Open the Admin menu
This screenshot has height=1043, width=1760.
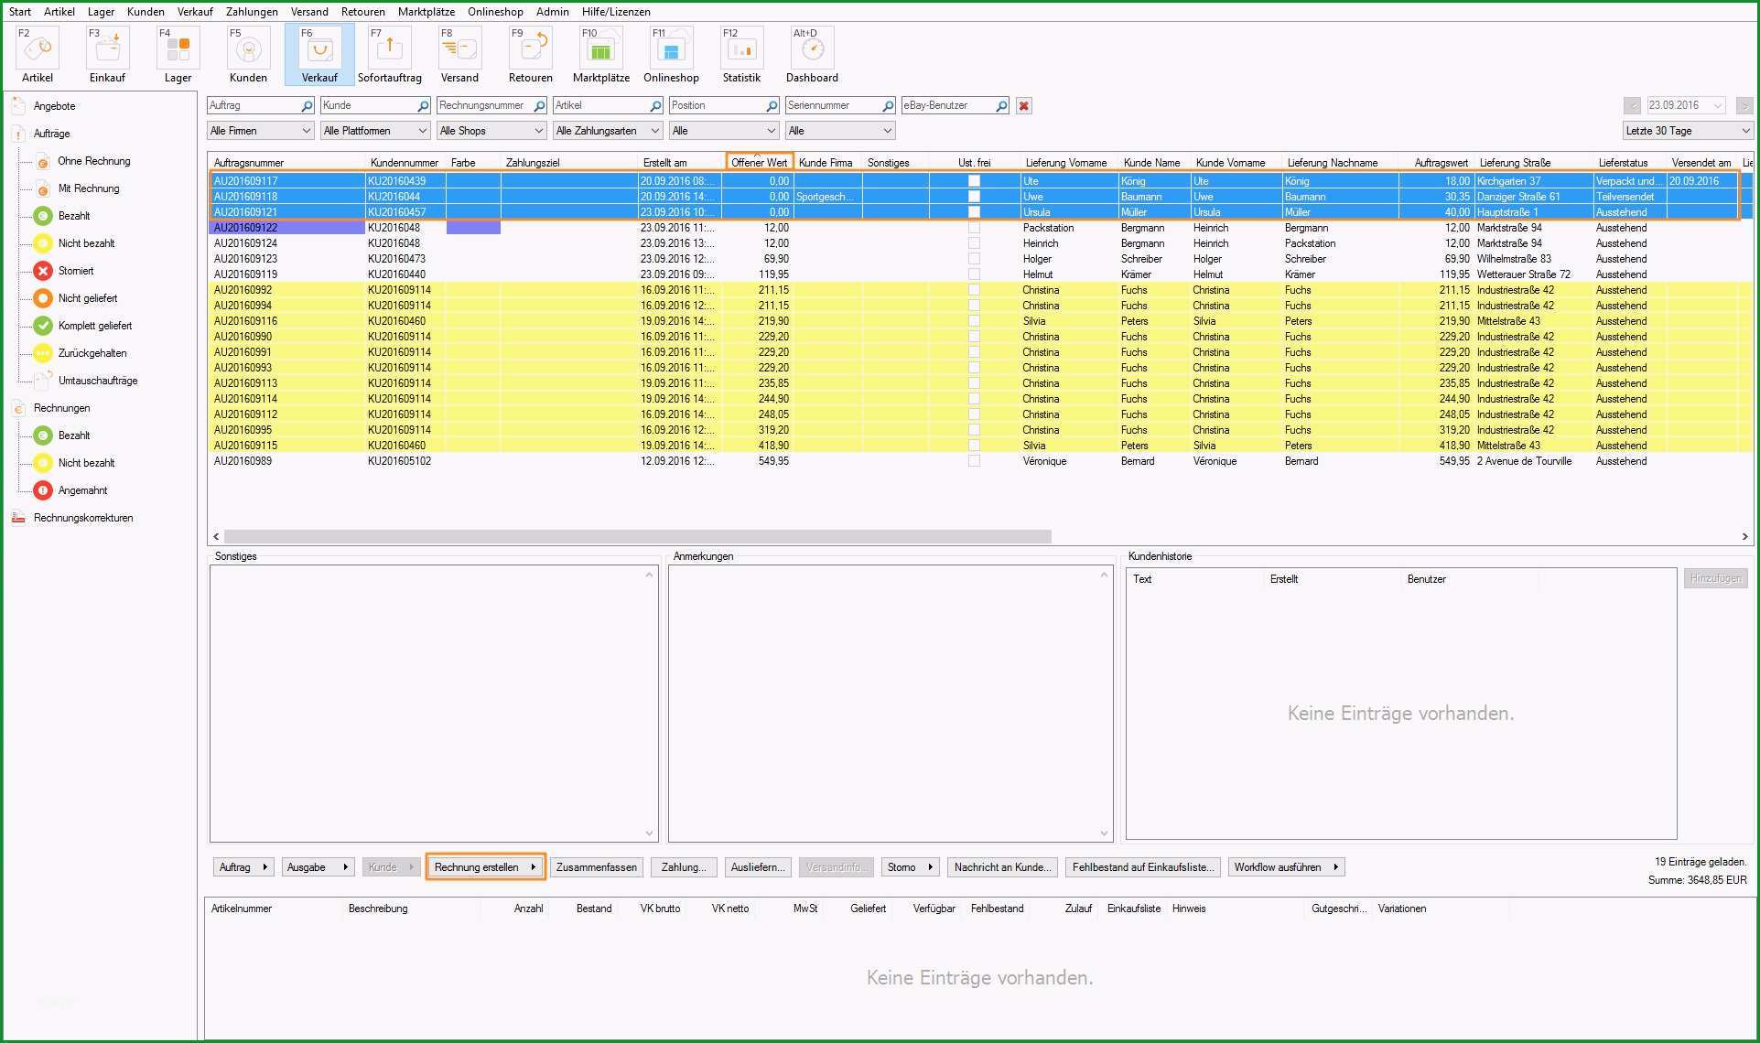(x=552, y=12)
